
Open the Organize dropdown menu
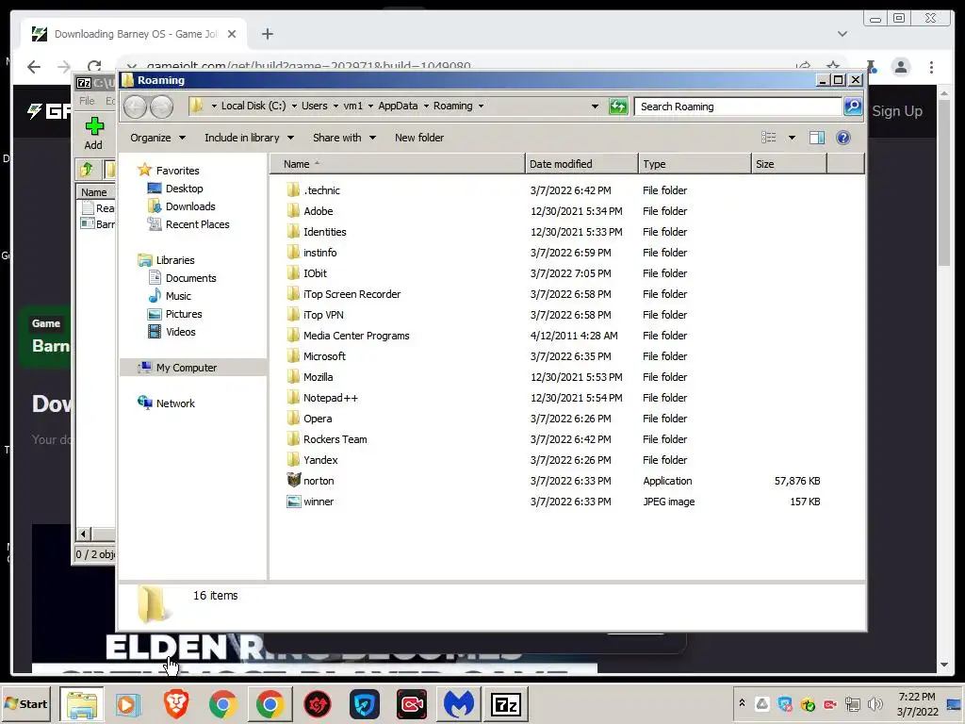[157, 138]
